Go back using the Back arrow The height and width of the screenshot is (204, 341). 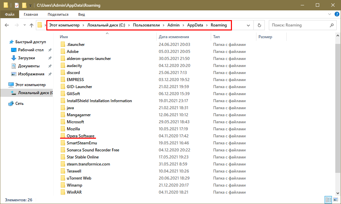[7, 25]
